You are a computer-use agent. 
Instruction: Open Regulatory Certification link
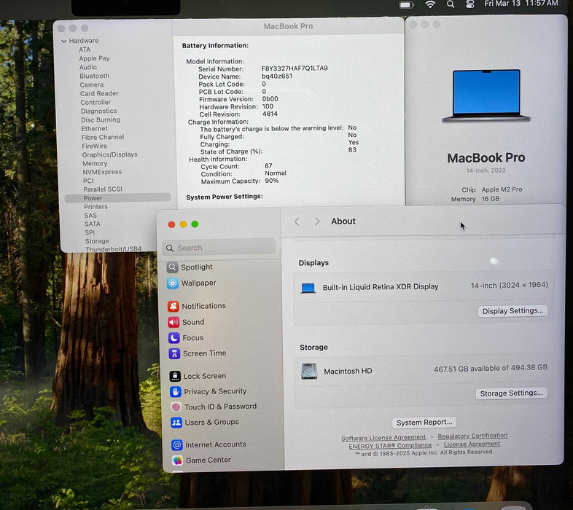click(472, 436)
